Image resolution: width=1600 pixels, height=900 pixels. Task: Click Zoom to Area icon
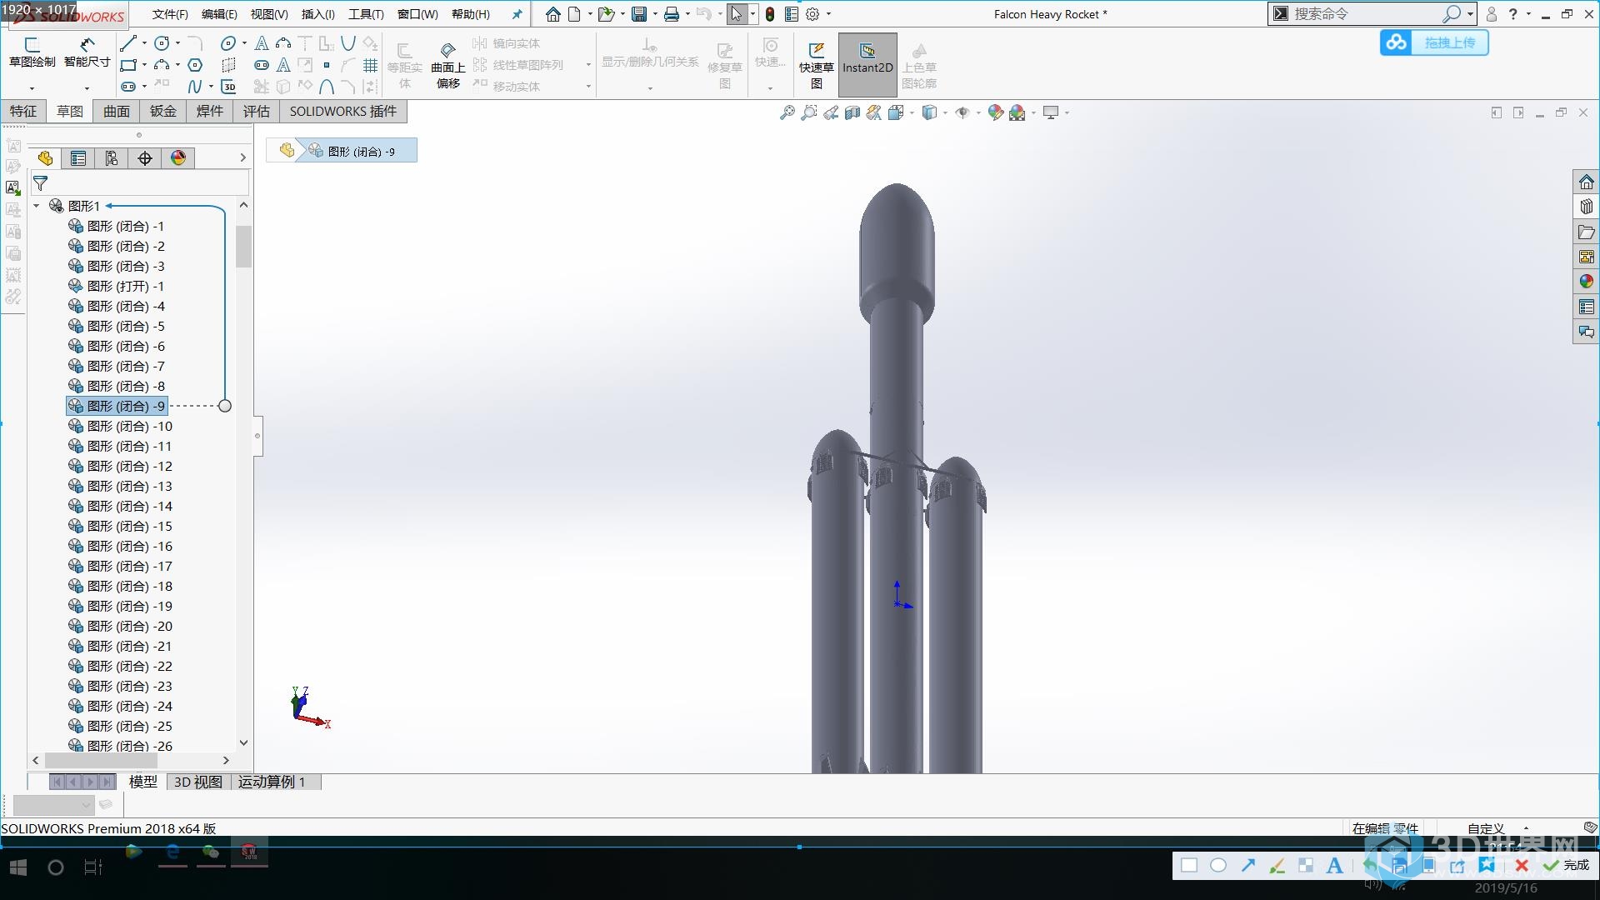(x=808, y=112)
